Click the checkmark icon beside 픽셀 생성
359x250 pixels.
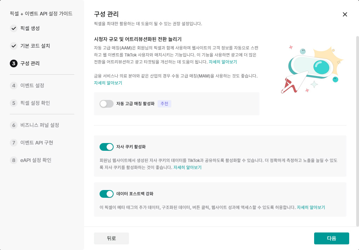coord(14,28)
